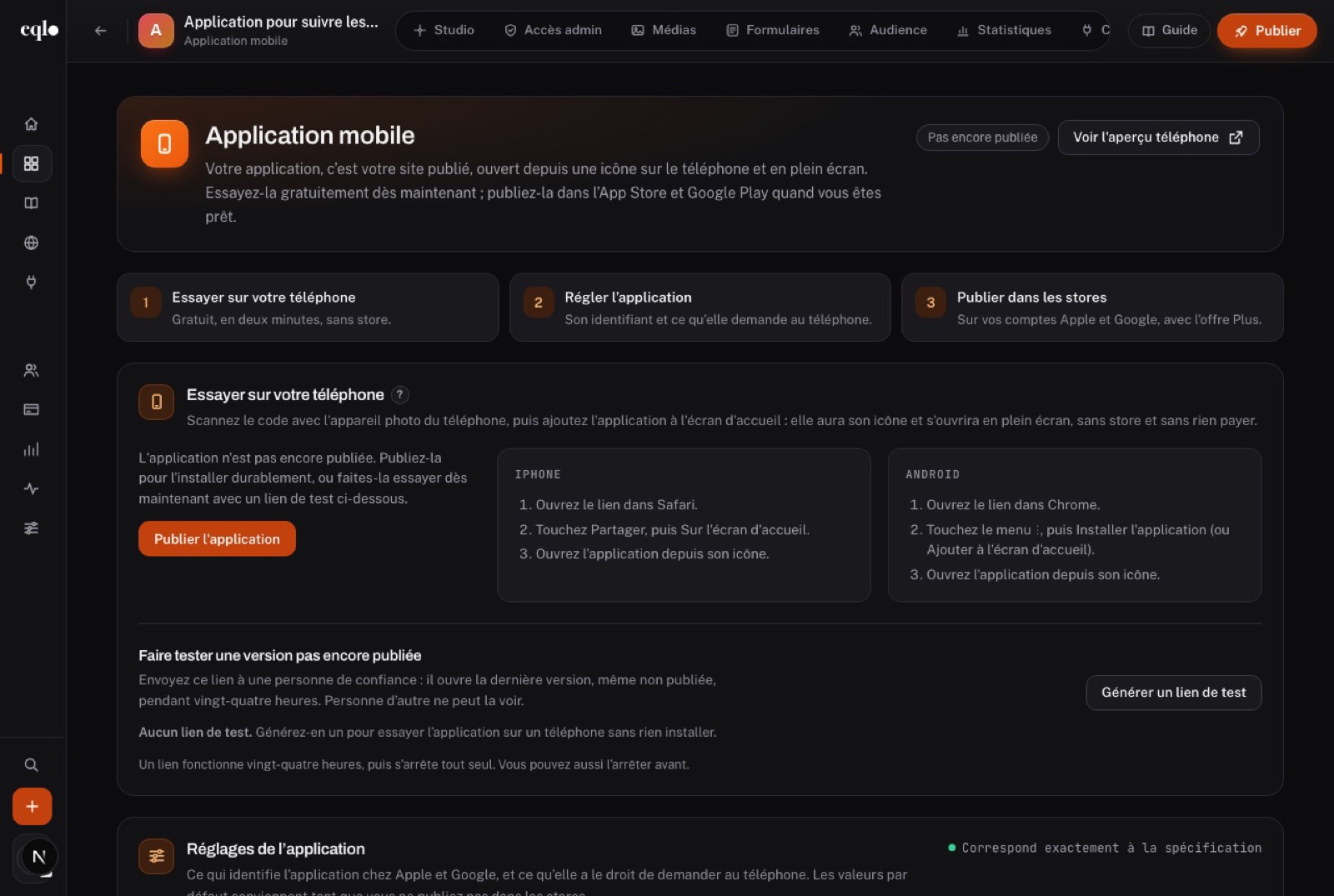Open the activity pulse icon in sidebar

pos(32,488)
